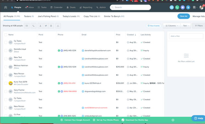The height and width of the screenshot is (124, 205).
Task: Open the Inbox navigation item
Action: coord(30,7)
